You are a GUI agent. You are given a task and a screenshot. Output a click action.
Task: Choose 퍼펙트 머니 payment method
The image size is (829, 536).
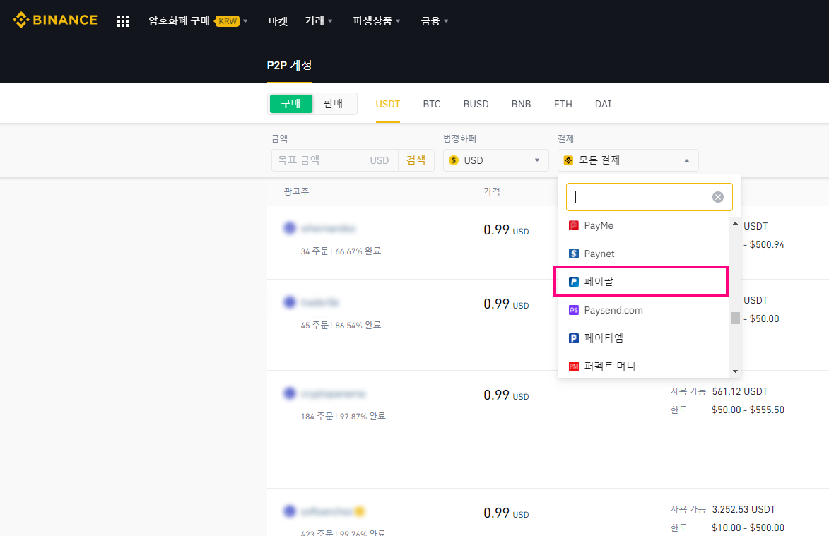click(643, 366)
